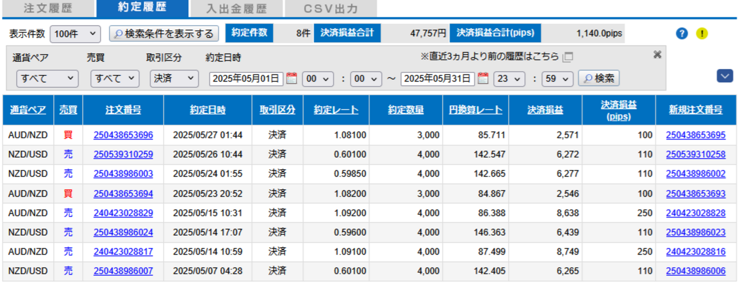Sort by the 約定日時 column header
Viewport: 739px width, 283px height.
tap(208, 110)
